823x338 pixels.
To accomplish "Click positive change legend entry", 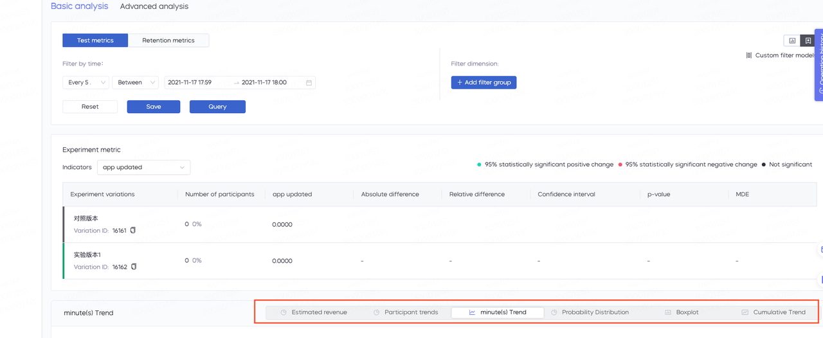I will (545, 165).
